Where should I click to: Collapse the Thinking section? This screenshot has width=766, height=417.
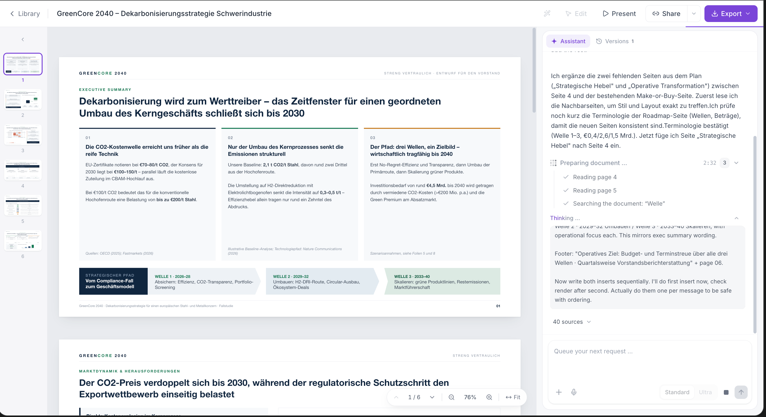pos(737,218)
